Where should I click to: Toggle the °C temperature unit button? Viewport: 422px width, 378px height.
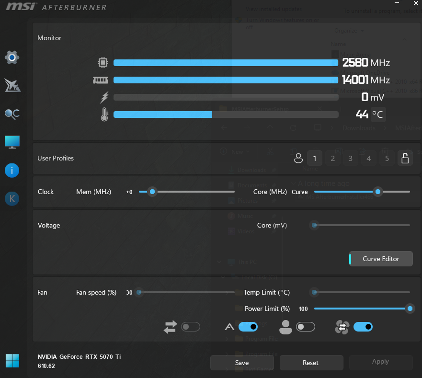[x=378, y=115]
